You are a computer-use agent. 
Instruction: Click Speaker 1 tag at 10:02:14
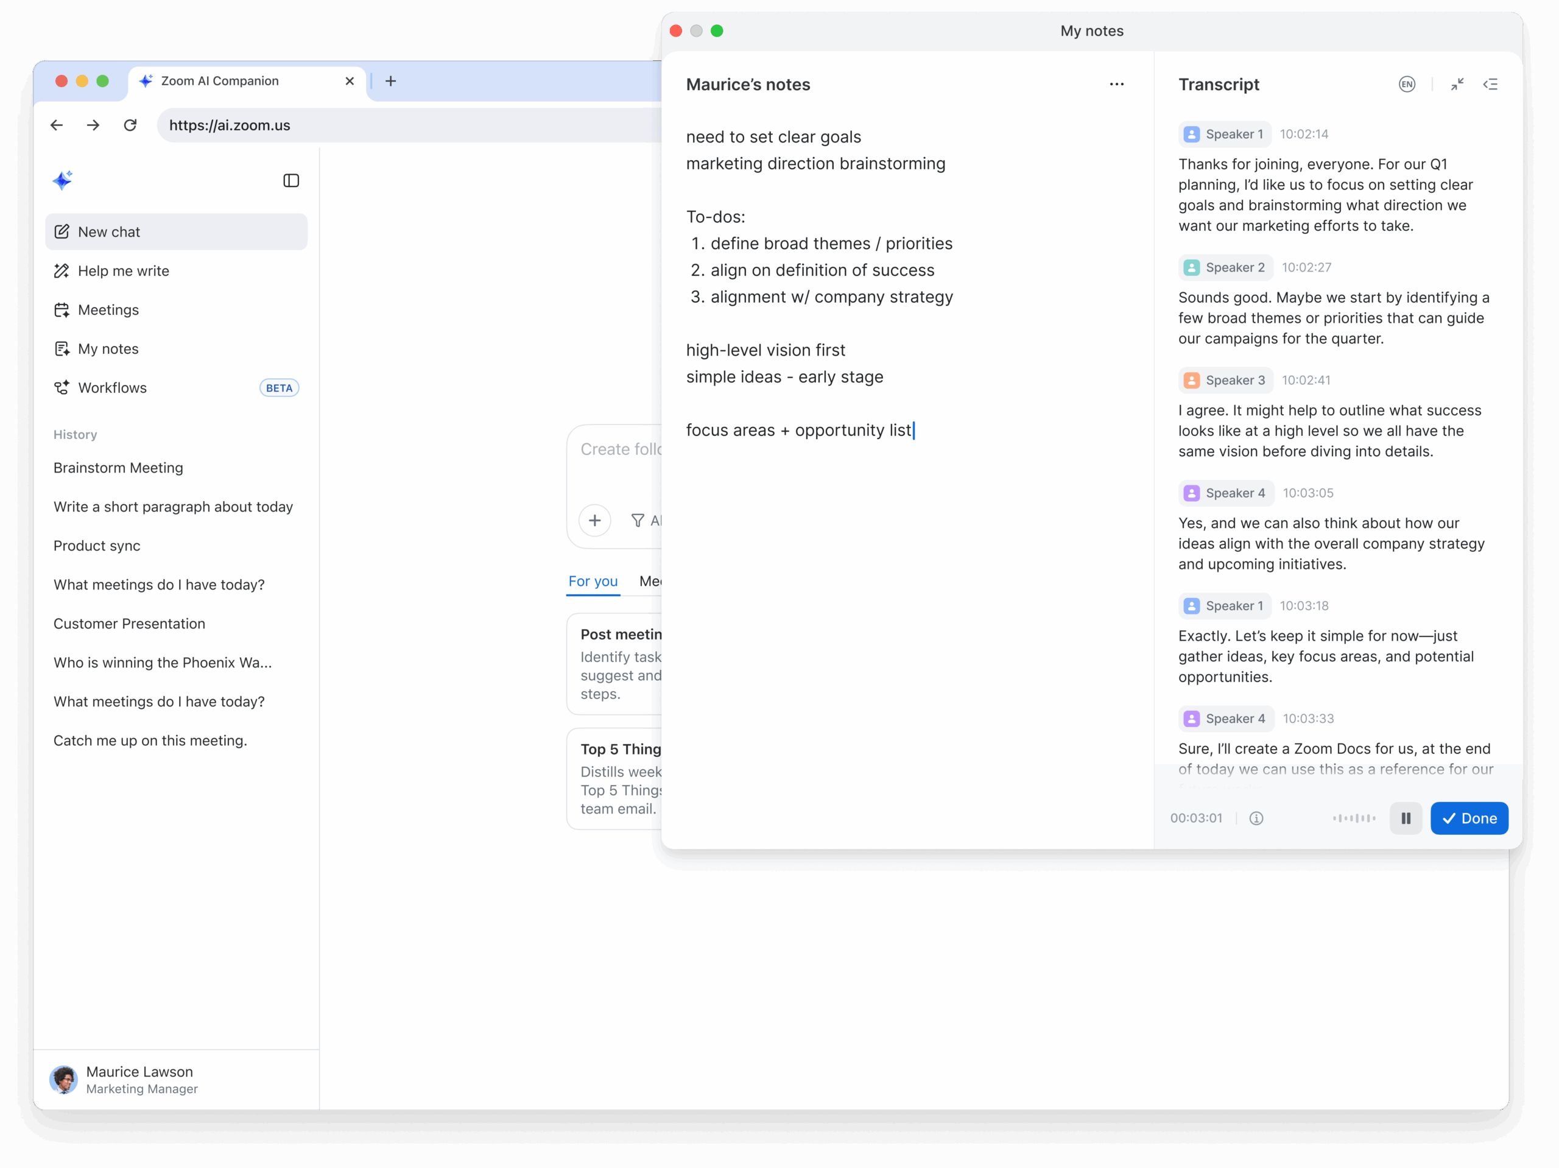1225,134
